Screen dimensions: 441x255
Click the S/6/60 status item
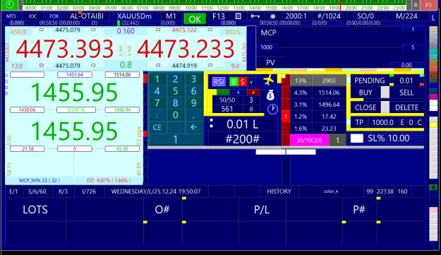(x=37, y=191)
